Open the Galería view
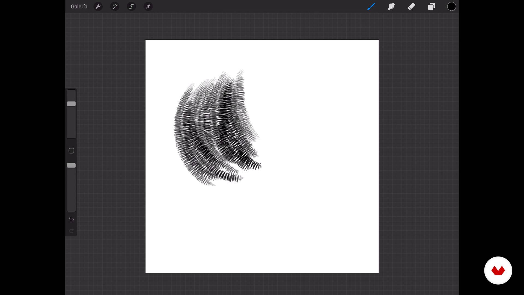524x295 pixels. click(79, 7)
